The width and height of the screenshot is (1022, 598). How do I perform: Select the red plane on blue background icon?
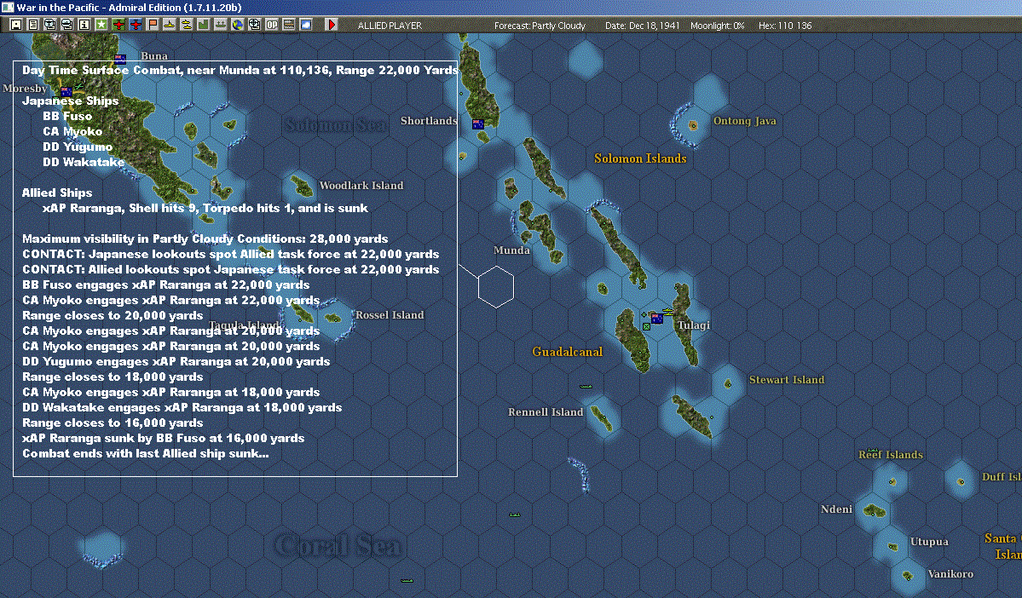[136, 25]
